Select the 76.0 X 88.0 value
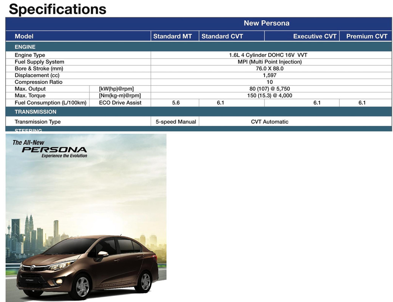This screenshot has width=393, height=302. pyautogui.click(x=270, y=69)
